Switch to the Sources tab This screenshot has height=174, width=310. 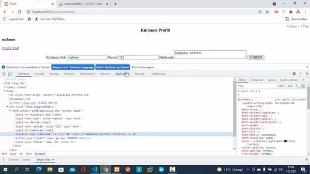[54, 74]
